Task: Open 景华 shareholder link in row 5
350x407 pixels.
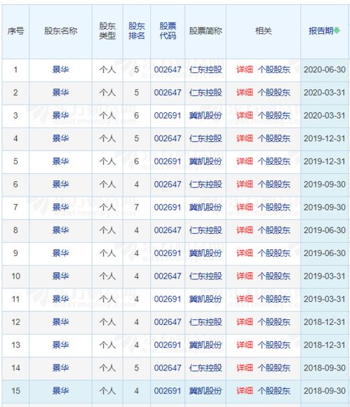Action: [x=60, y=161]
